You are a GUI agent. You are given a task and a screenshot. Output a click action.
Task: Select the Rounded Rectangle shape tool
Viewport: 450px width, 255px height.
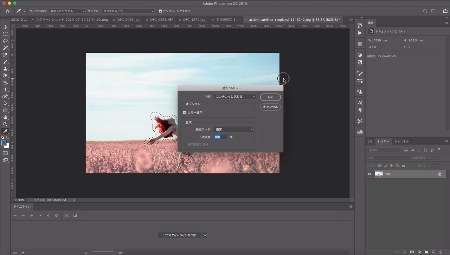tap(5, 110)
